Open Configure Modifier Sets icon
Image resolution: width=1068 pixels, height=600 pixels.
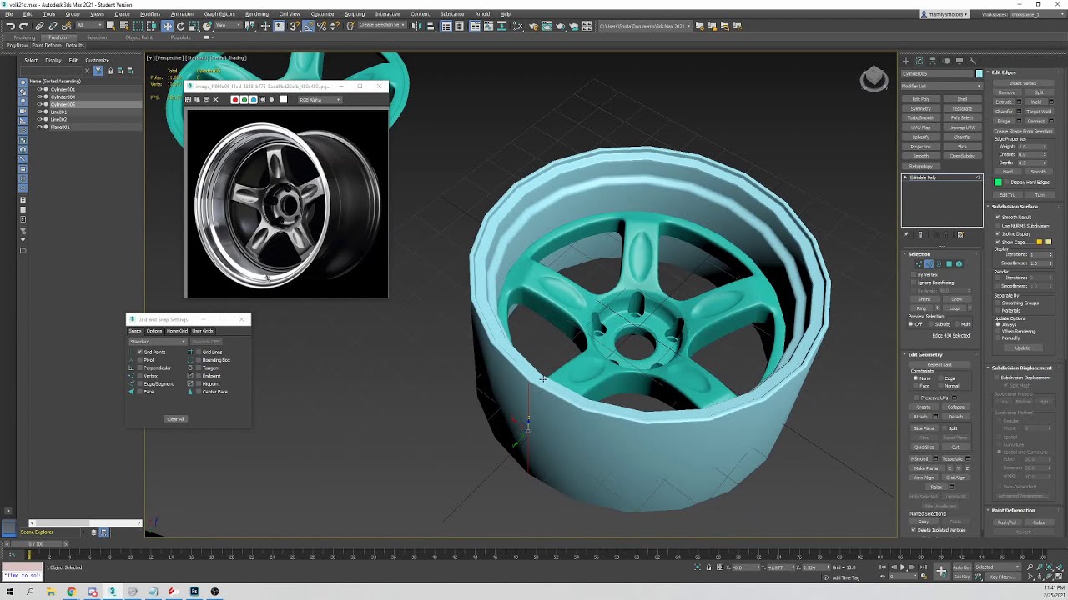(960, 234)
